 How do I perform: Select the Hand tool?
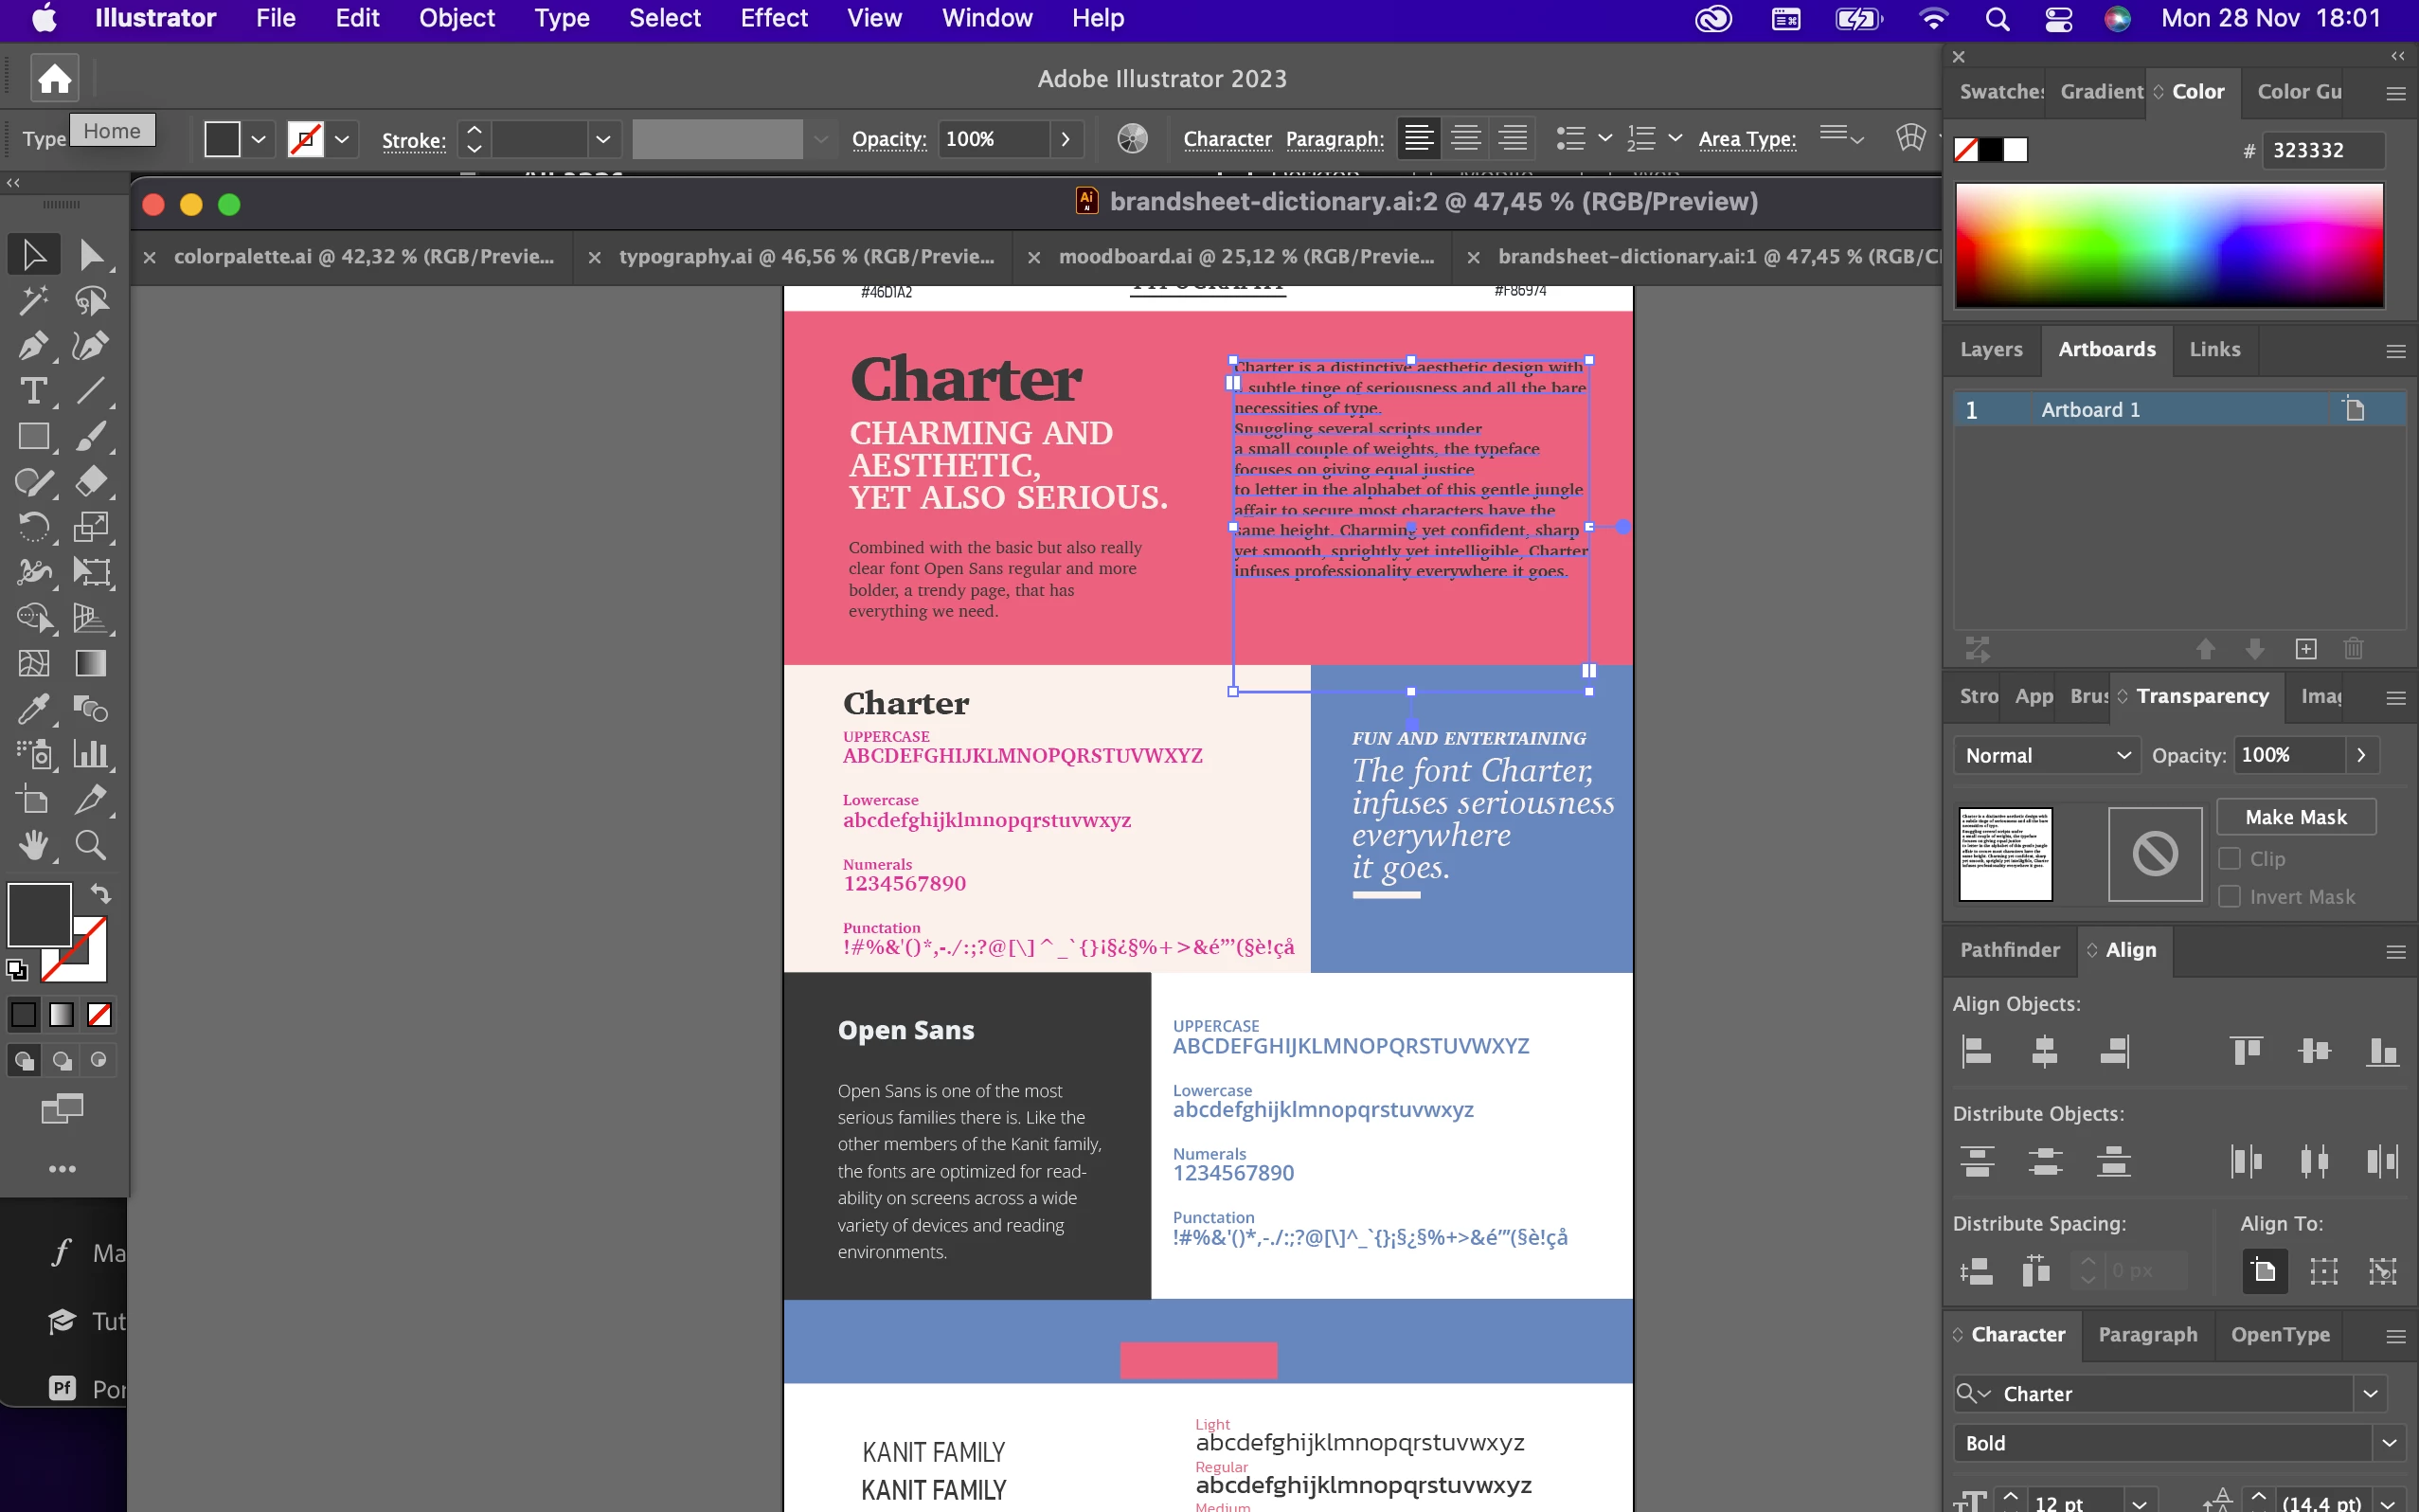coord(33,845)
